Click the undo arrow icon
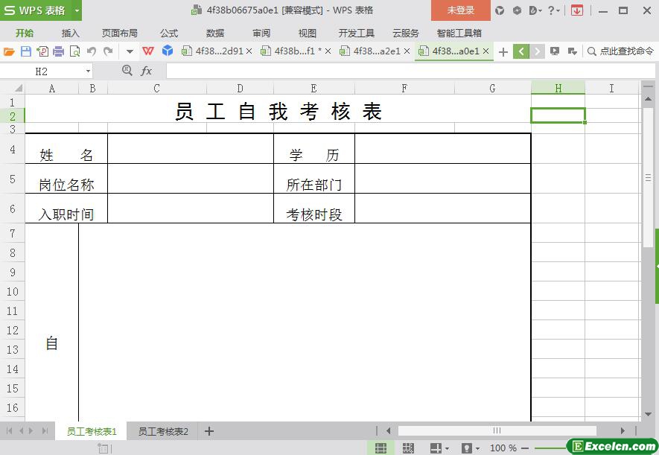This screenshot has height=455, width=659. coord(91,51)
